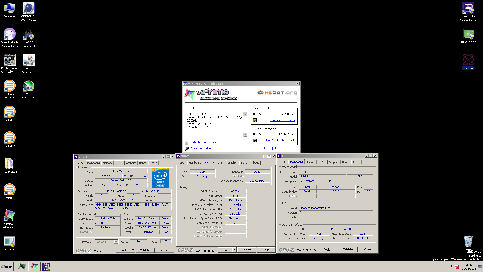Click Tools button in left CPU-Z window

coord(124,250)
